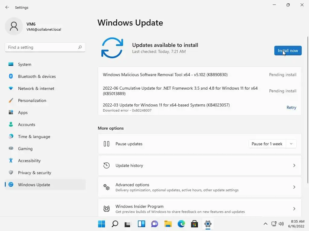Click the Network wifi icon in the sidebar

[11, 88]
